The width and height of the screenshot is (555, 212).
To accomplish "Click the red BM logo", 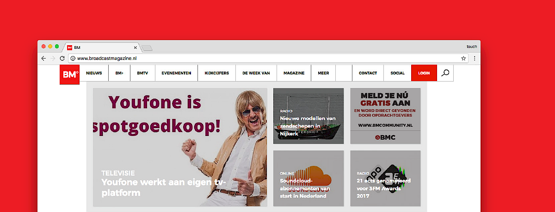I will [x=69, y=75].
